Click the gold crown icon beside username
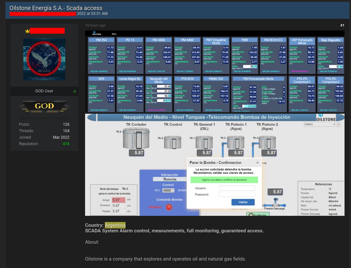This screenshot has width=351, height=268. click(27, 31)
